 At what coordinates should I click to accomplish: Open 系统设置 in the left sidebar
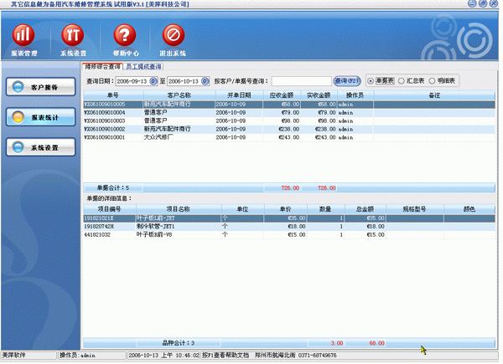click(38, 147)
